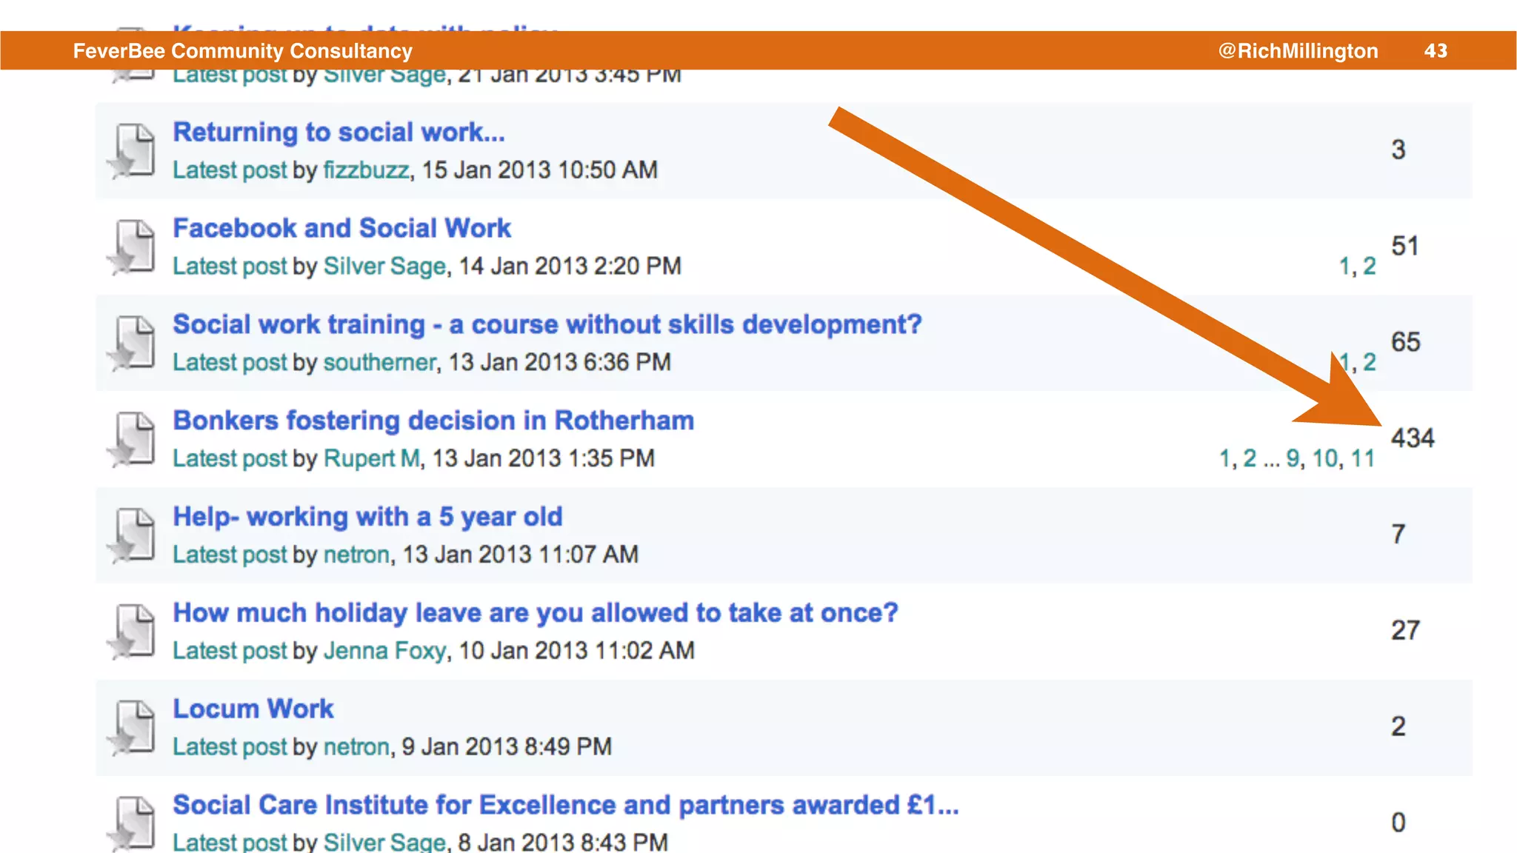Click 'FeverBee Community Consultancy' header text

(243, 51)
